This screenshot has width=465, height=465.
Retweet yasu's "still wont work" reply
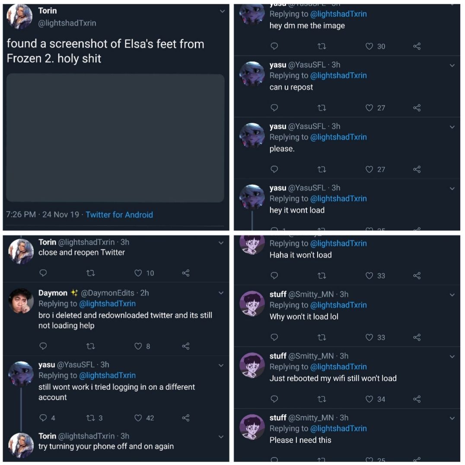coord(91,418)
